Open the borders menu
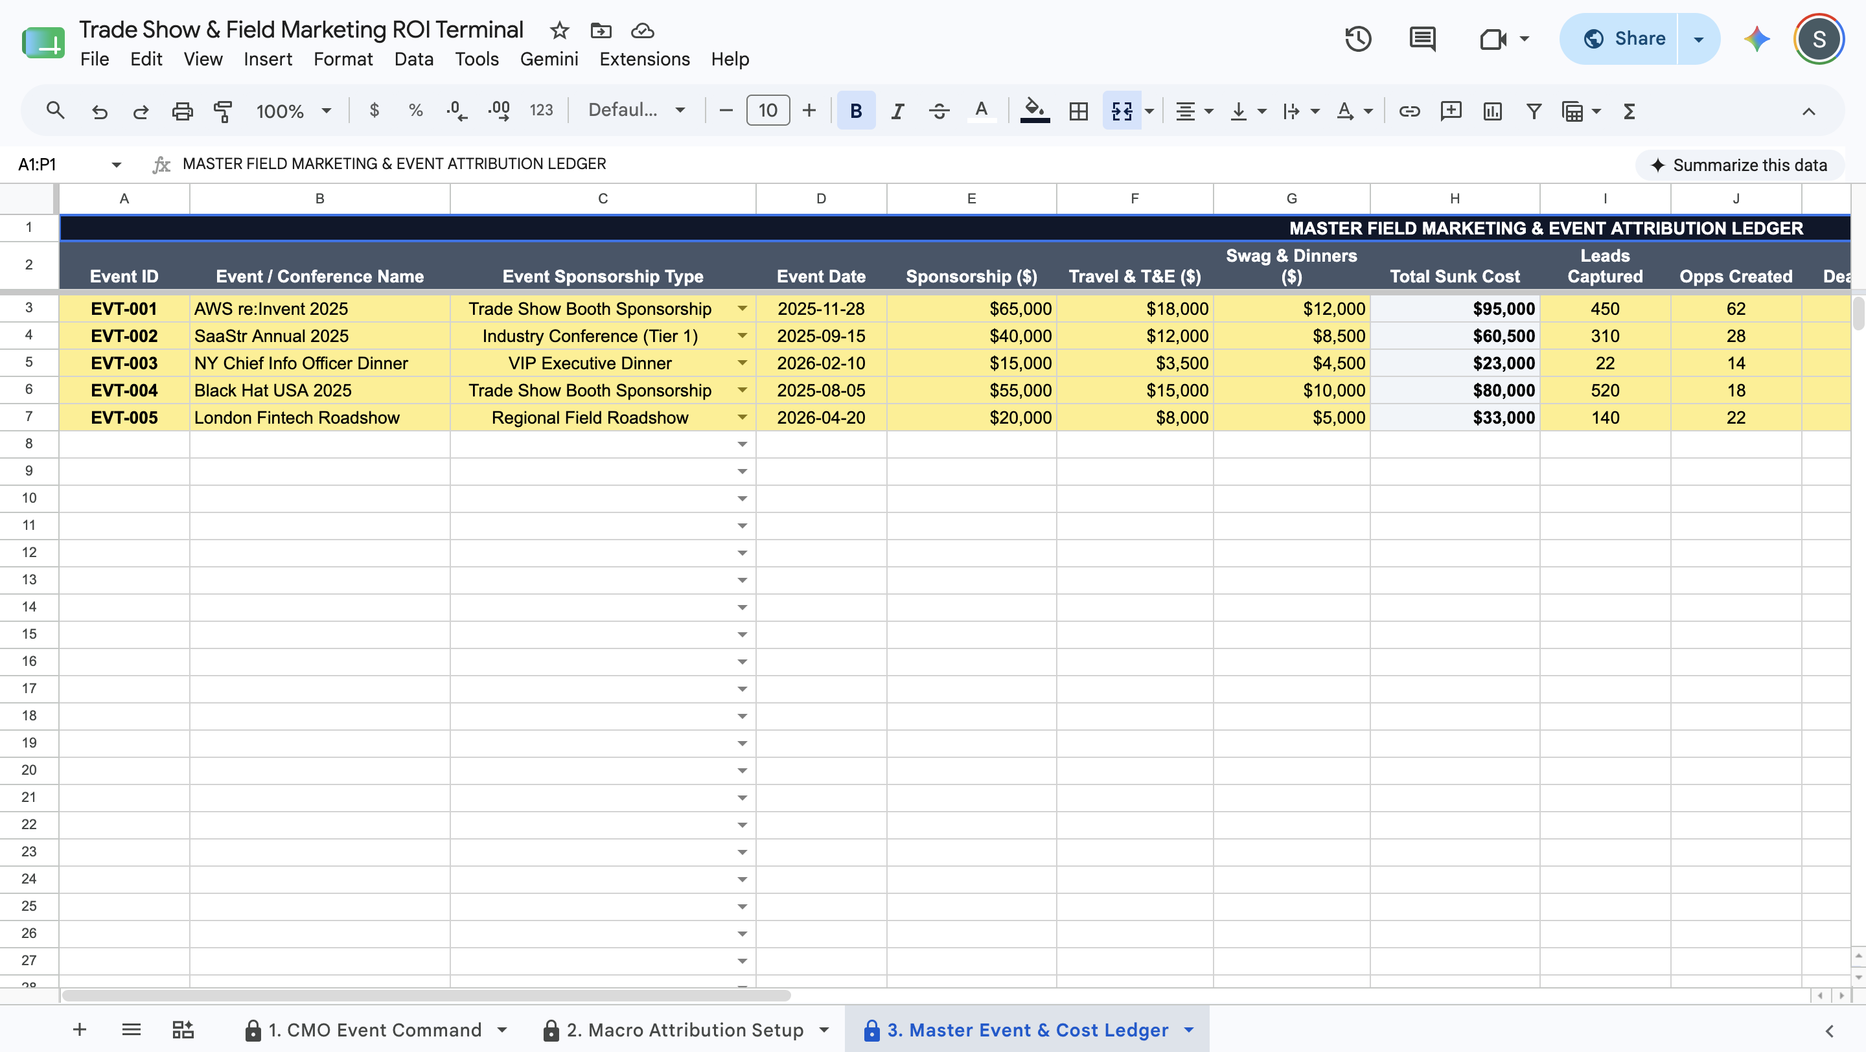The image size is (1866, 1052). pos(1078,111)
